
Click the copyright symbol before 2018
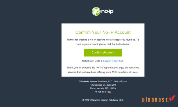tap(83, 100)
